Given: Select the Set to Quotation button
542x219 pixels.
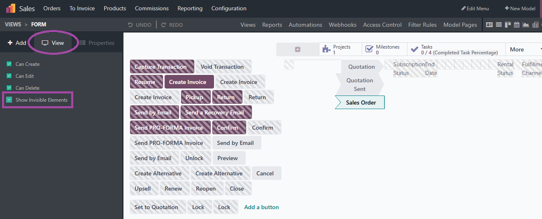Looking at the screenshot, I should pos(158,207).
